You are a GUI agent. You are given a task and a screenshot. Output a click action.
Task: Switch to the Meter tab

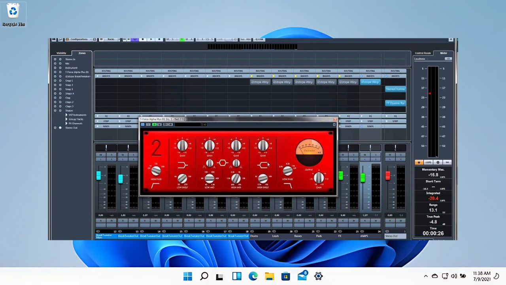click(444, 53)
